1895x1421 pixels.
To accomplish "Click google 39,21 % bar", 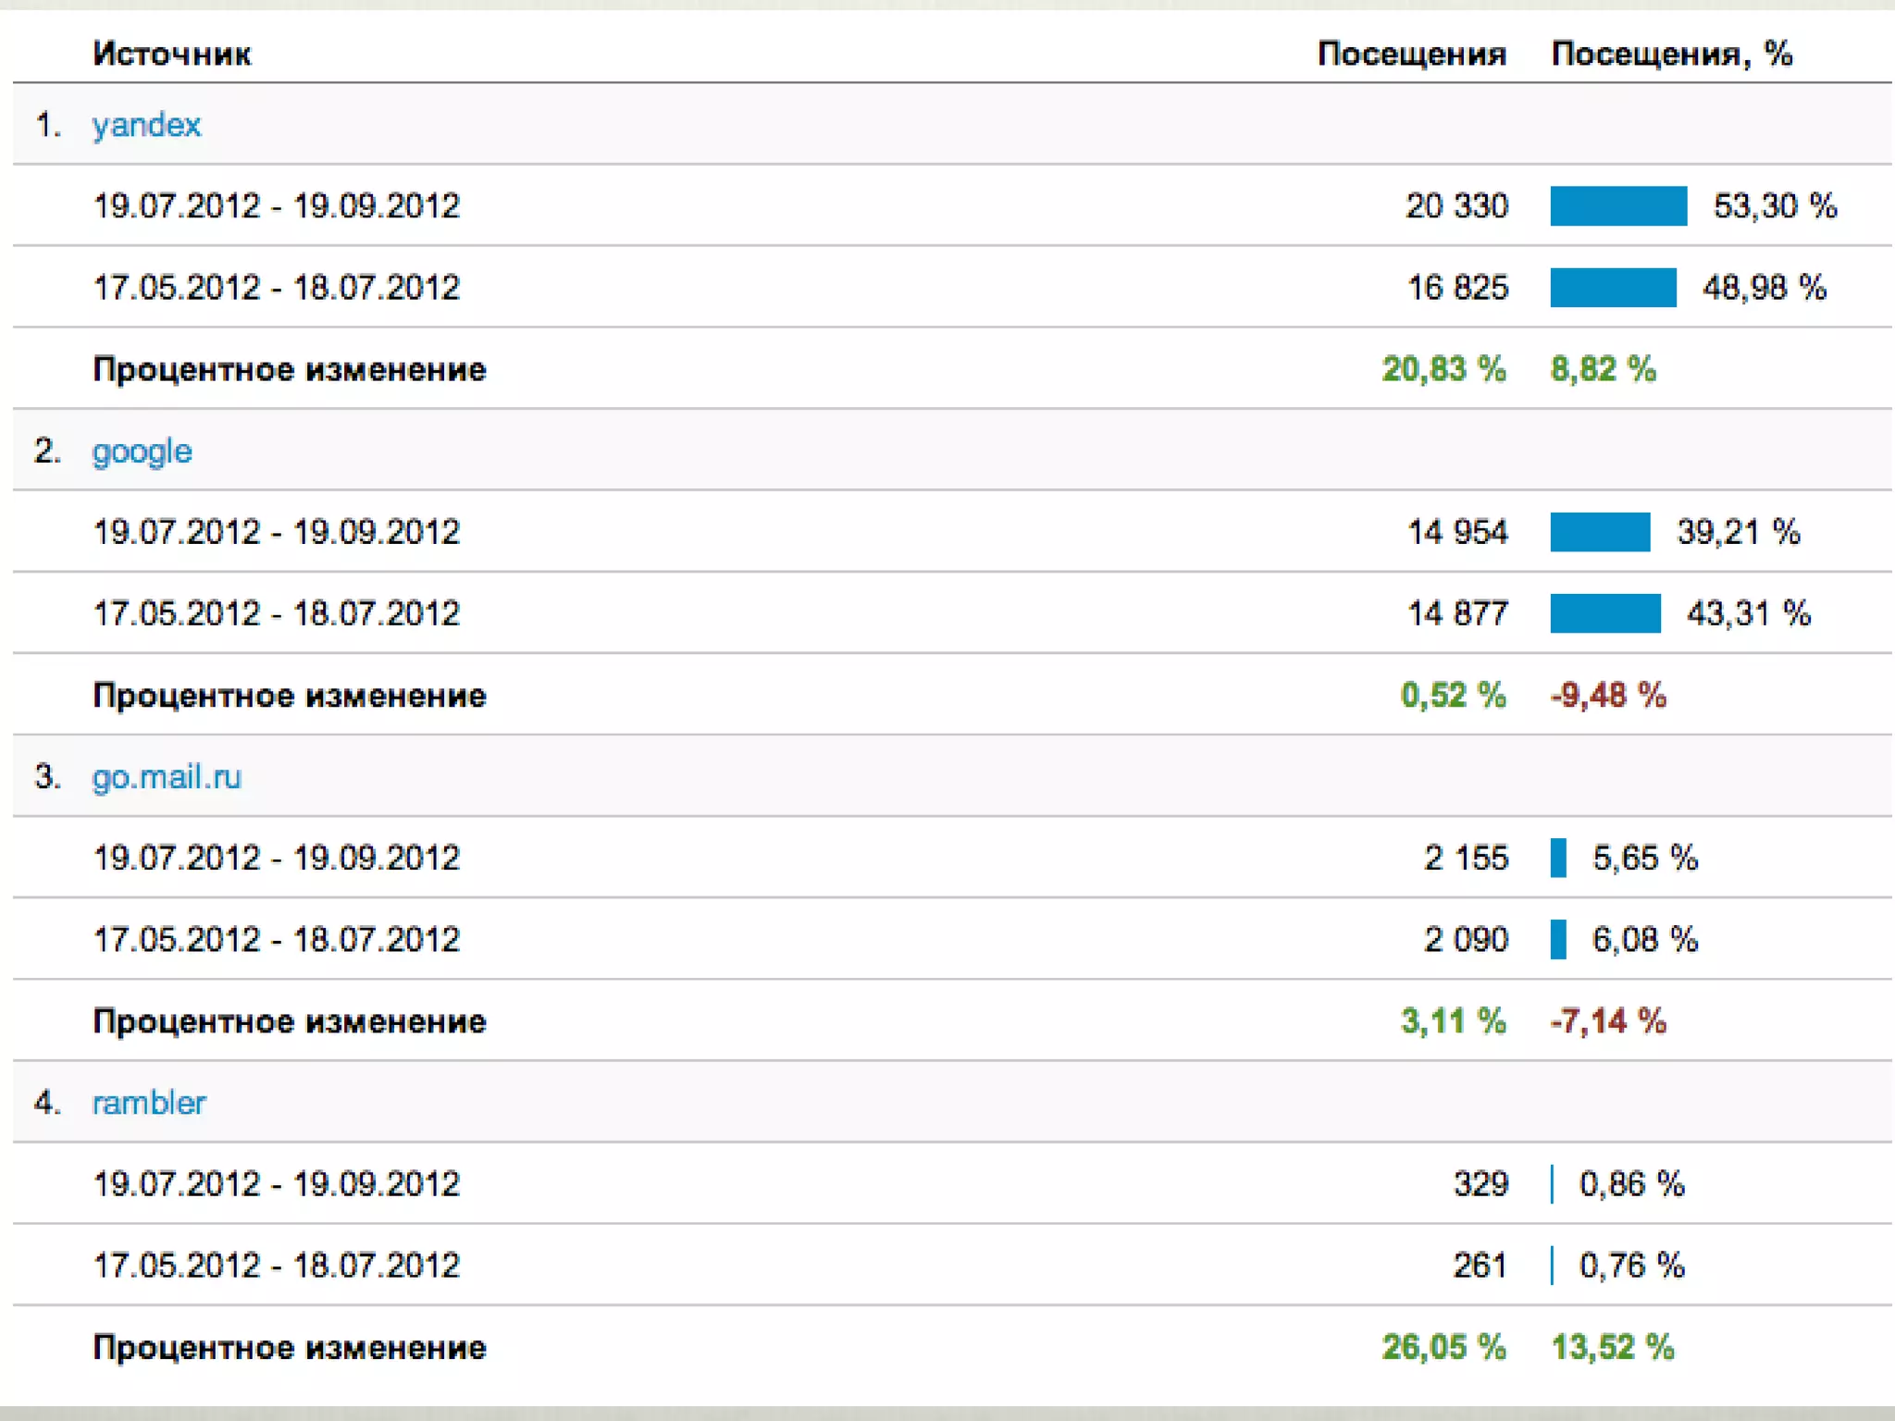I will [x=1600, y=532].
